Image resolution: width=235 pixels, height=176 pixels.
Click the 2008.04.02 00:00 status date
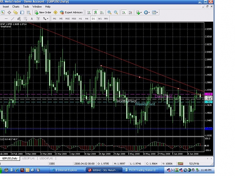84,164
